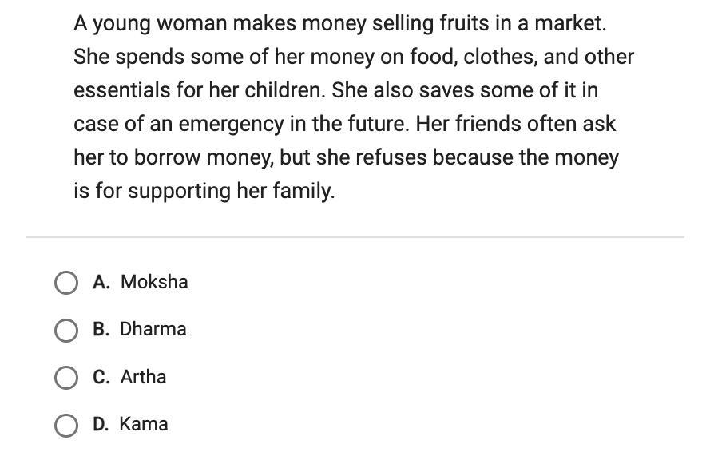Click the line starting "essentials for her children"
This screenshot has width=714, height=476.
point(335,90)
